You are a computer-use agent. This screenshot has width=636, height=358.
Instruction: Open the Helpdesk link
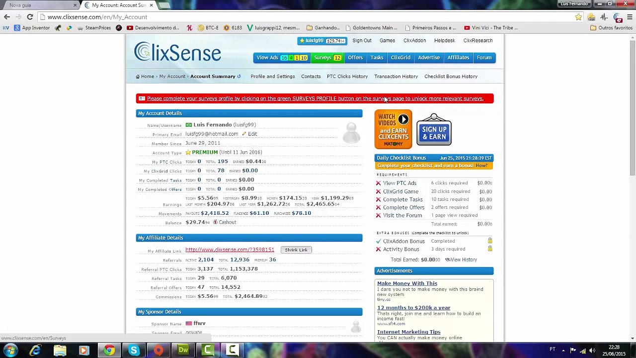[444, 41]
